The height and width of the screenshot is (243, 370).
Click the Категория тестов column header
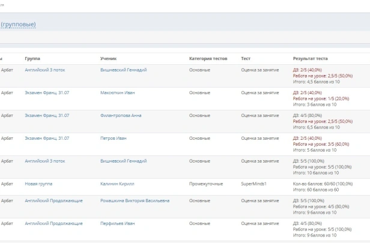(x=208, y=59)
